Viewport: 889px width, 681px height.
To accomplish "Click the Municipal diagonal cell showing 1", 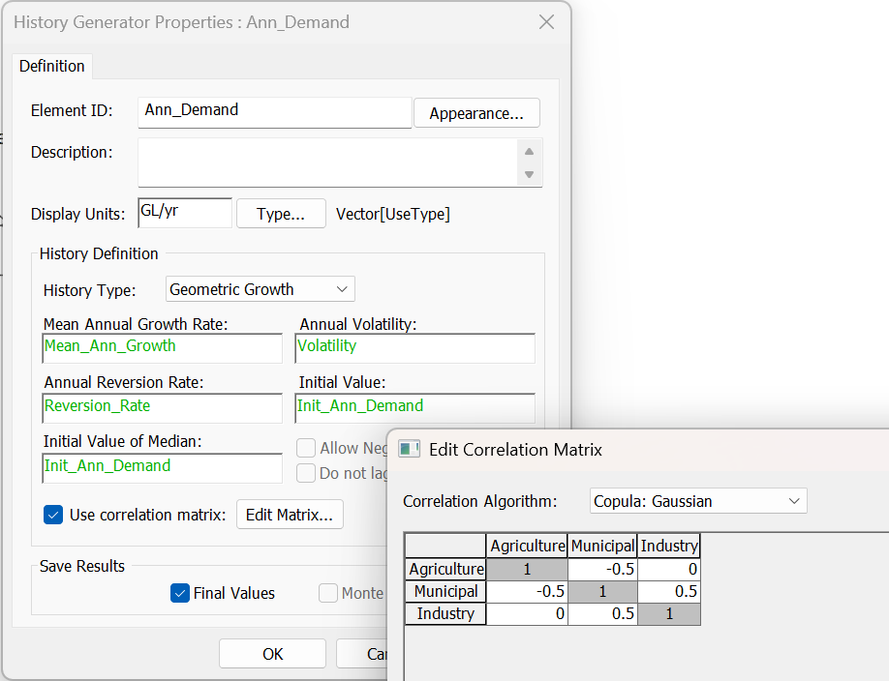I will 602,591.
